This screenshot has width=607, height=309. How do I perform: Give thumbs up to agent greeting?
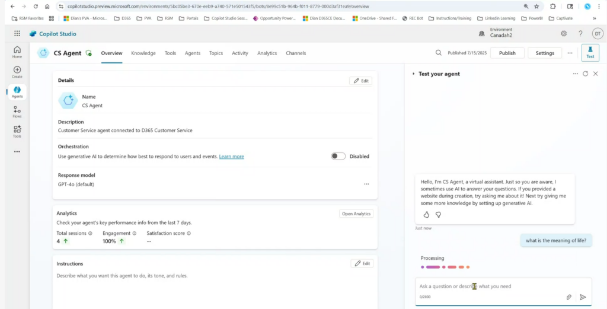pyautogui.click(x=426, y=215)
